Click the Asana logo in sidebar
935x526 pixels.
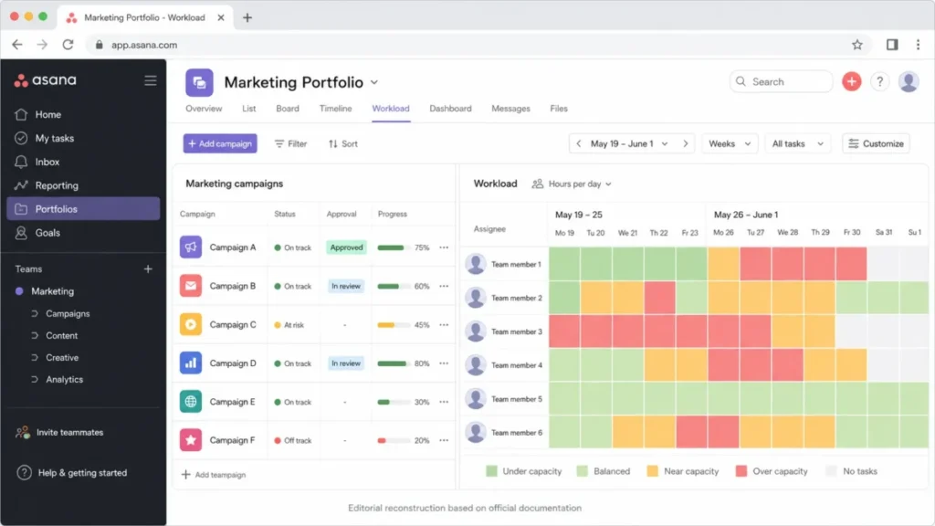[x=46, y=80]
